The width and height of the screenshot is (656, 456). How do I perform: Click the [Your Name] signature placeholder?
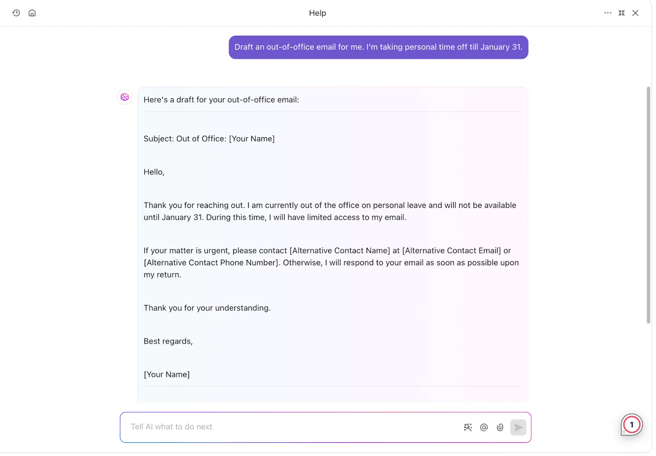(x=166, y=374)
